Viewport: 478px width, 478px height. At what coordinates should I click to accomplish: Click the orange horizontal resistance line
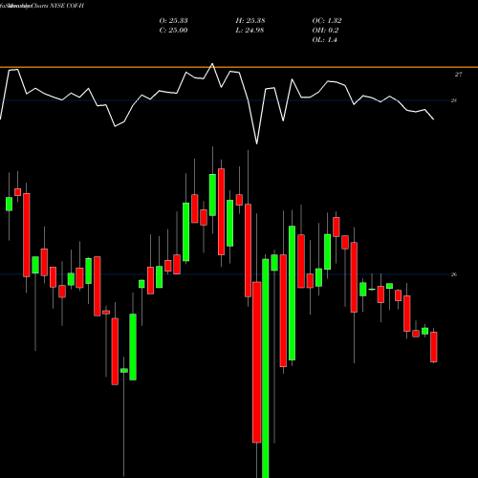pyautogui.click(x=239, y=67)
